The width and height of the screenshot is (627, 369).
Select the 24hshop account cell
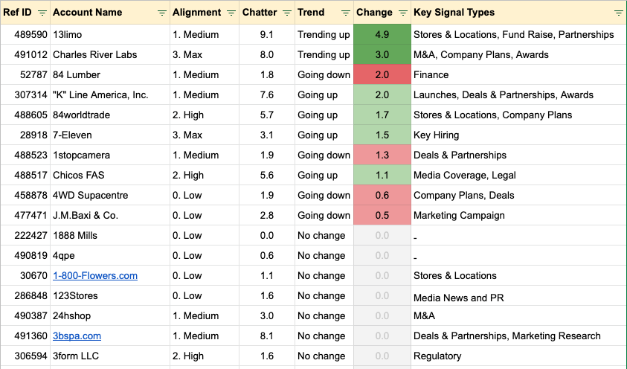click(x=110, y=316)
